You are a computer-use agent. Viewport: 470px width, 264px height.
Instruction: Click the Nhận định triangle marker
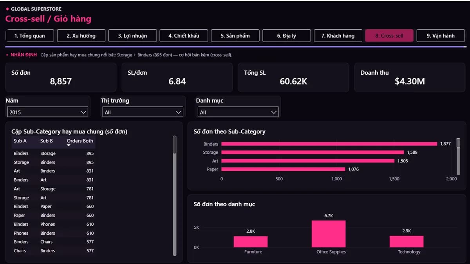point(7,55)
